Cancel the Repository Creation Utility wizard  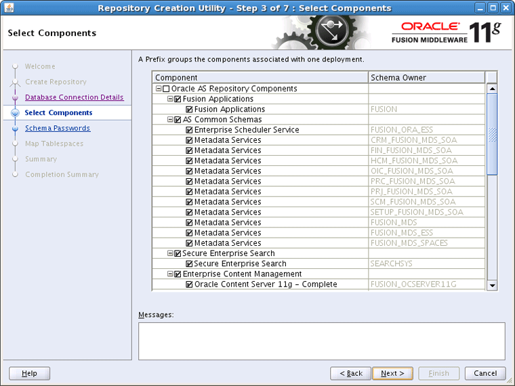tap(485, 373)
